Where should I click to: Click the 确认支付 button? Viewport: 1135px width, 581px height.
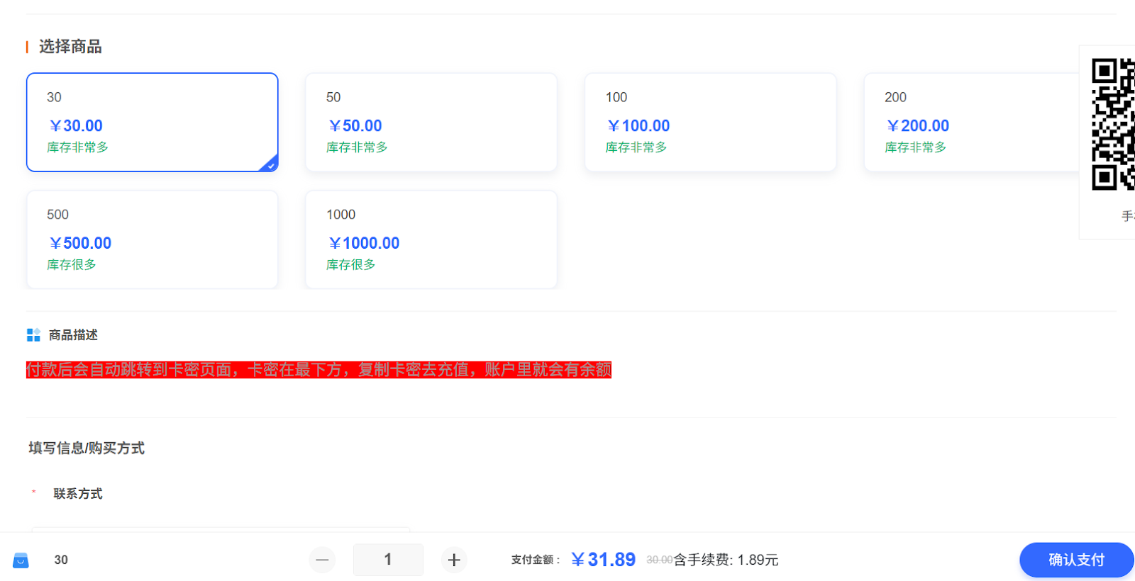point(1077,560)
